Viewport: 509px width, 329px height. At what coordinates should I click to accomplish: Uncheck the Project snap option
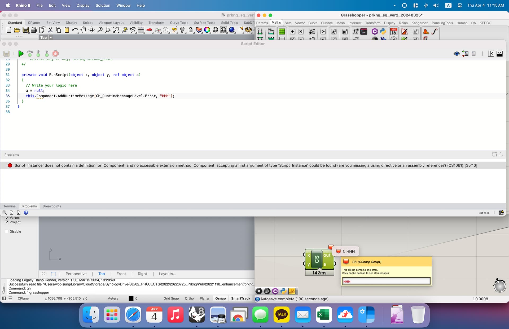tap(7, 222)
